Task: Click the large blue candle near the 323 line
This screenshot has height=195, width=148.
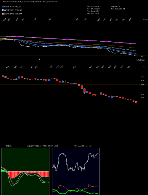Action: click(x=112, y=97)
